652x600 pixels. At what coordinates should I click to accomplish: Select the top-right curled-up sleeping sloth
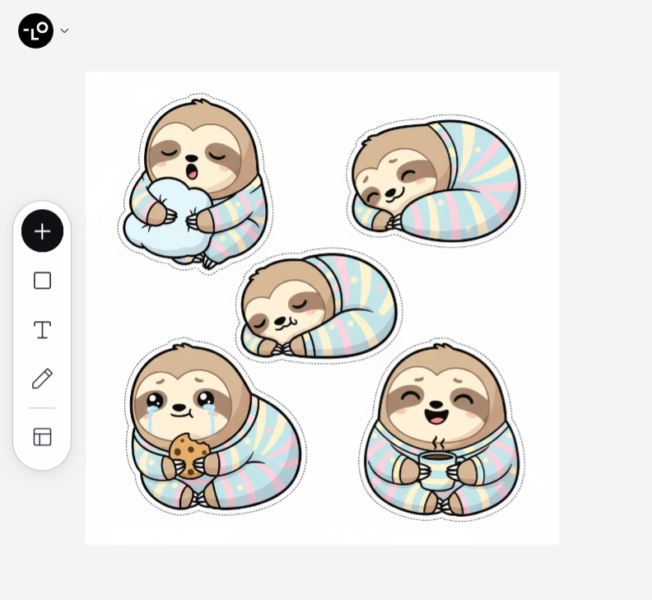(x=435, y=181)
